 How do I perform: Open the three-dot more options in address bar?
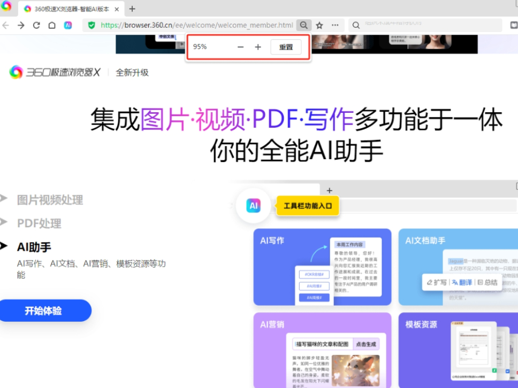coord(335,25)
